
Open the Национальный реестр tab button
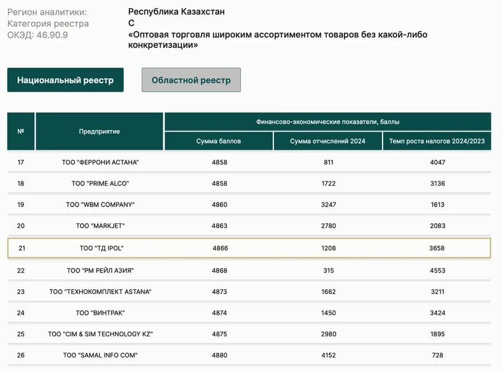tap(65, 80)
